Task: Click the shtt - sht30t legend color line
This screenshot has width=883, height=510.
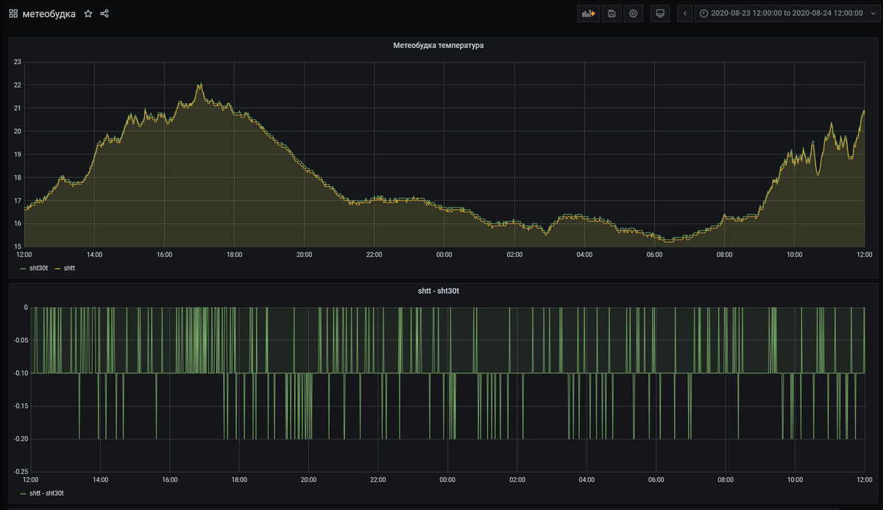Action: point(23,493)
